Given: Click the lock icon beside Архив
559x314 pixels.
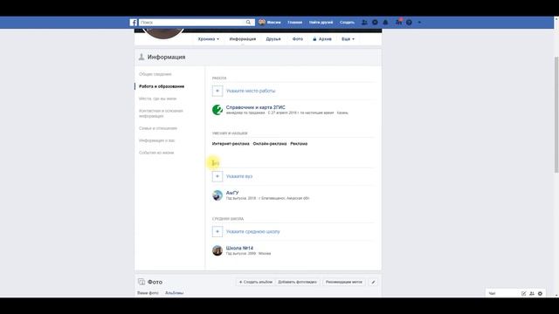Looking at the screenshot, I should coord(314,39).
